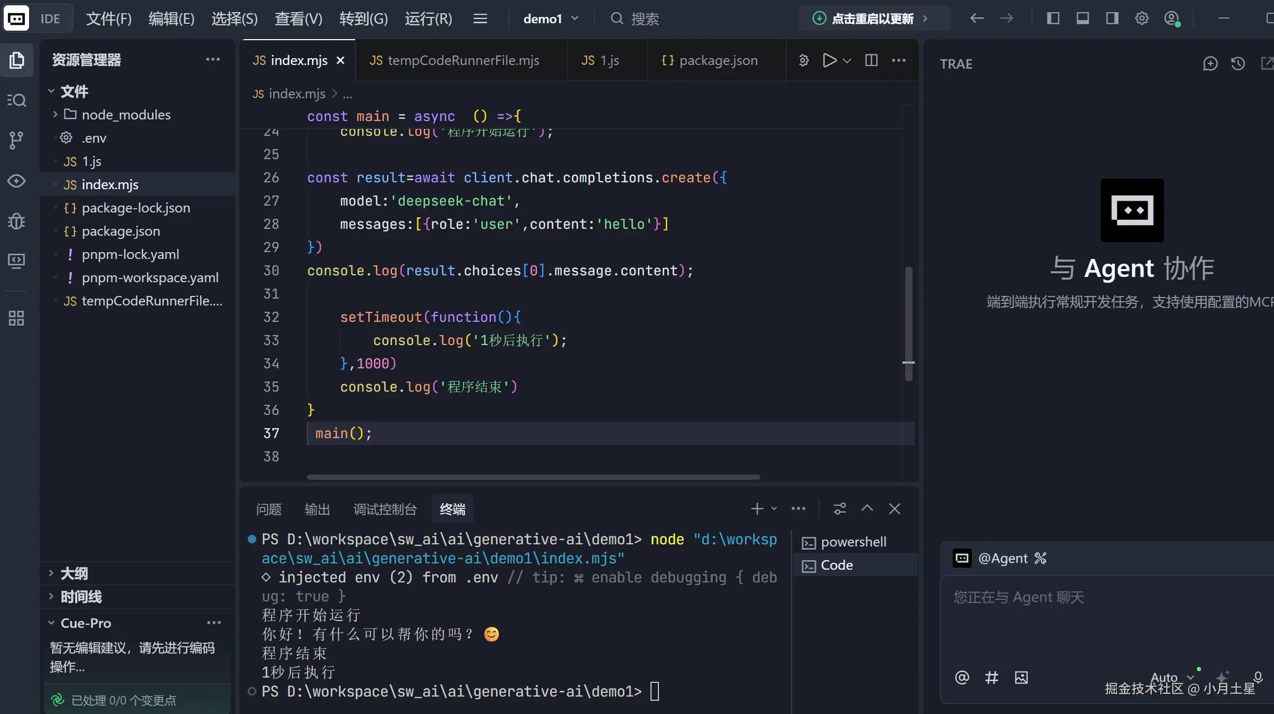Open terminal panel more actions ellipsis

[x=798, y=508]
